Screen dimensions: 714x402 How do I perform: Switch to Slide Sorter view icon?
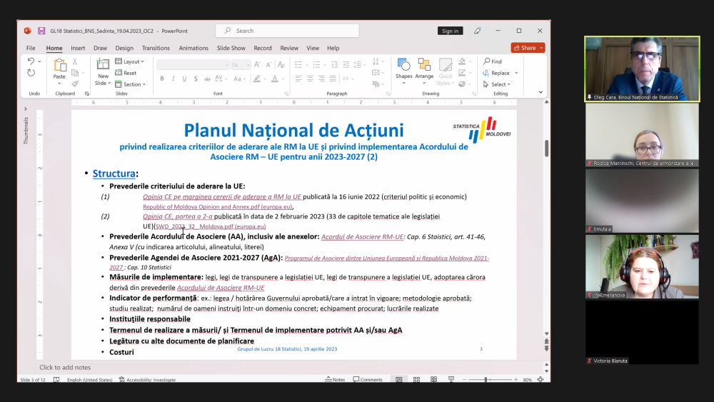pyautogui.click(x=416, y=379)
